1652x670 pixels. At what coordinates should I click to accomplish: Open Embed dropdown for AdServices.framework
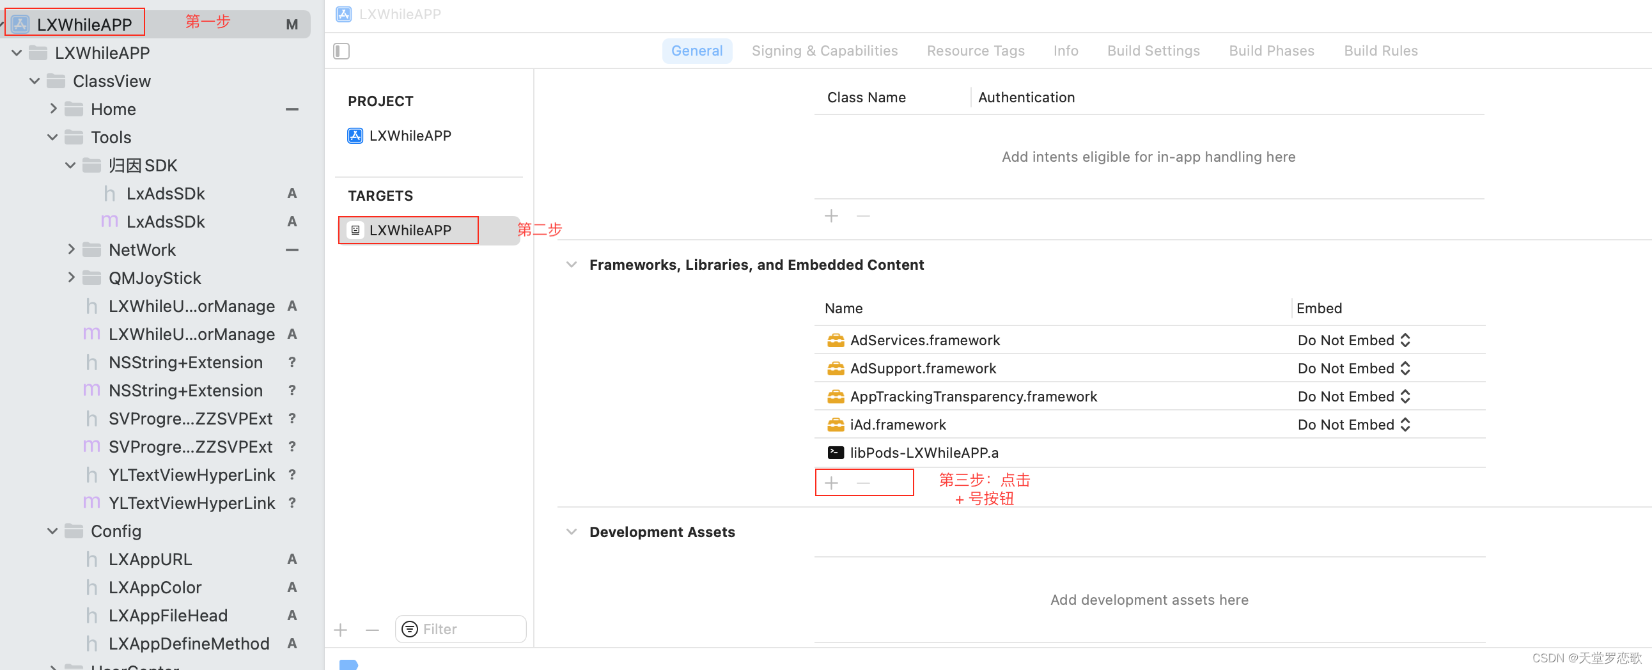(x=1354, y=341)
